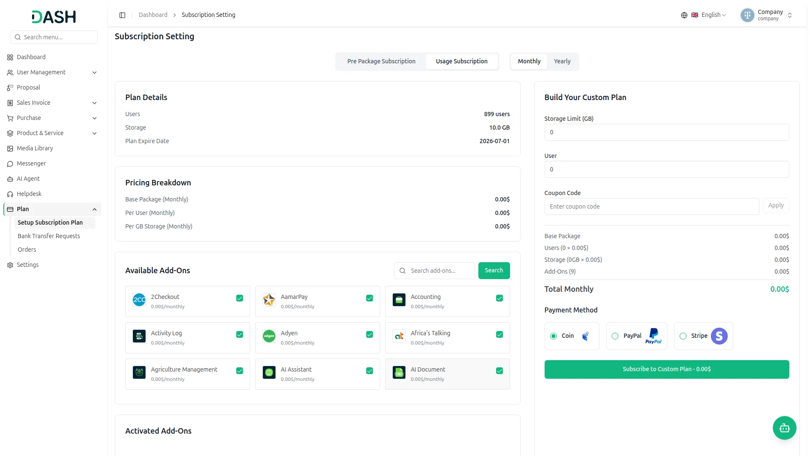
Task: Click the Storage Limit (GB) input field
Action: 667,132
